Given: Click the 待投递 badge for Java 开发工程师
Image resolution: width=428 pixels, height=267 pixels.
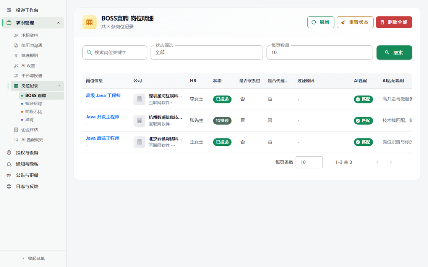Looking at the screenshot, I should [x=222, y=121].
